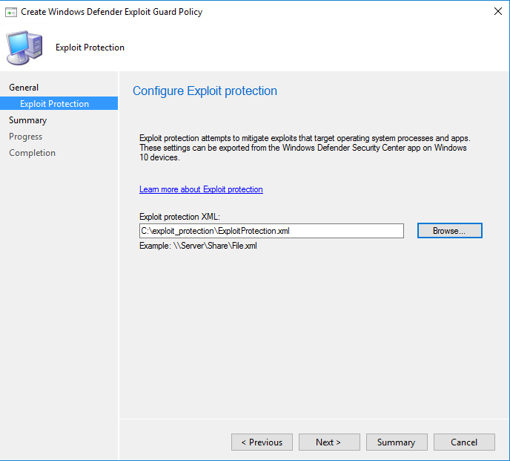
Task: Select the Progress step in the left sidebar
Action: [25, 137]
